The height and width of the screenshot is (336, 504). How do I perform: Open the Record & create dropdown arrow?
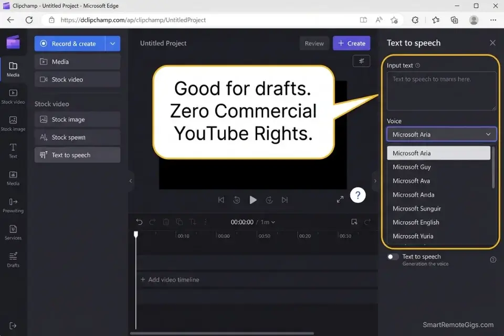click(112, 44)
